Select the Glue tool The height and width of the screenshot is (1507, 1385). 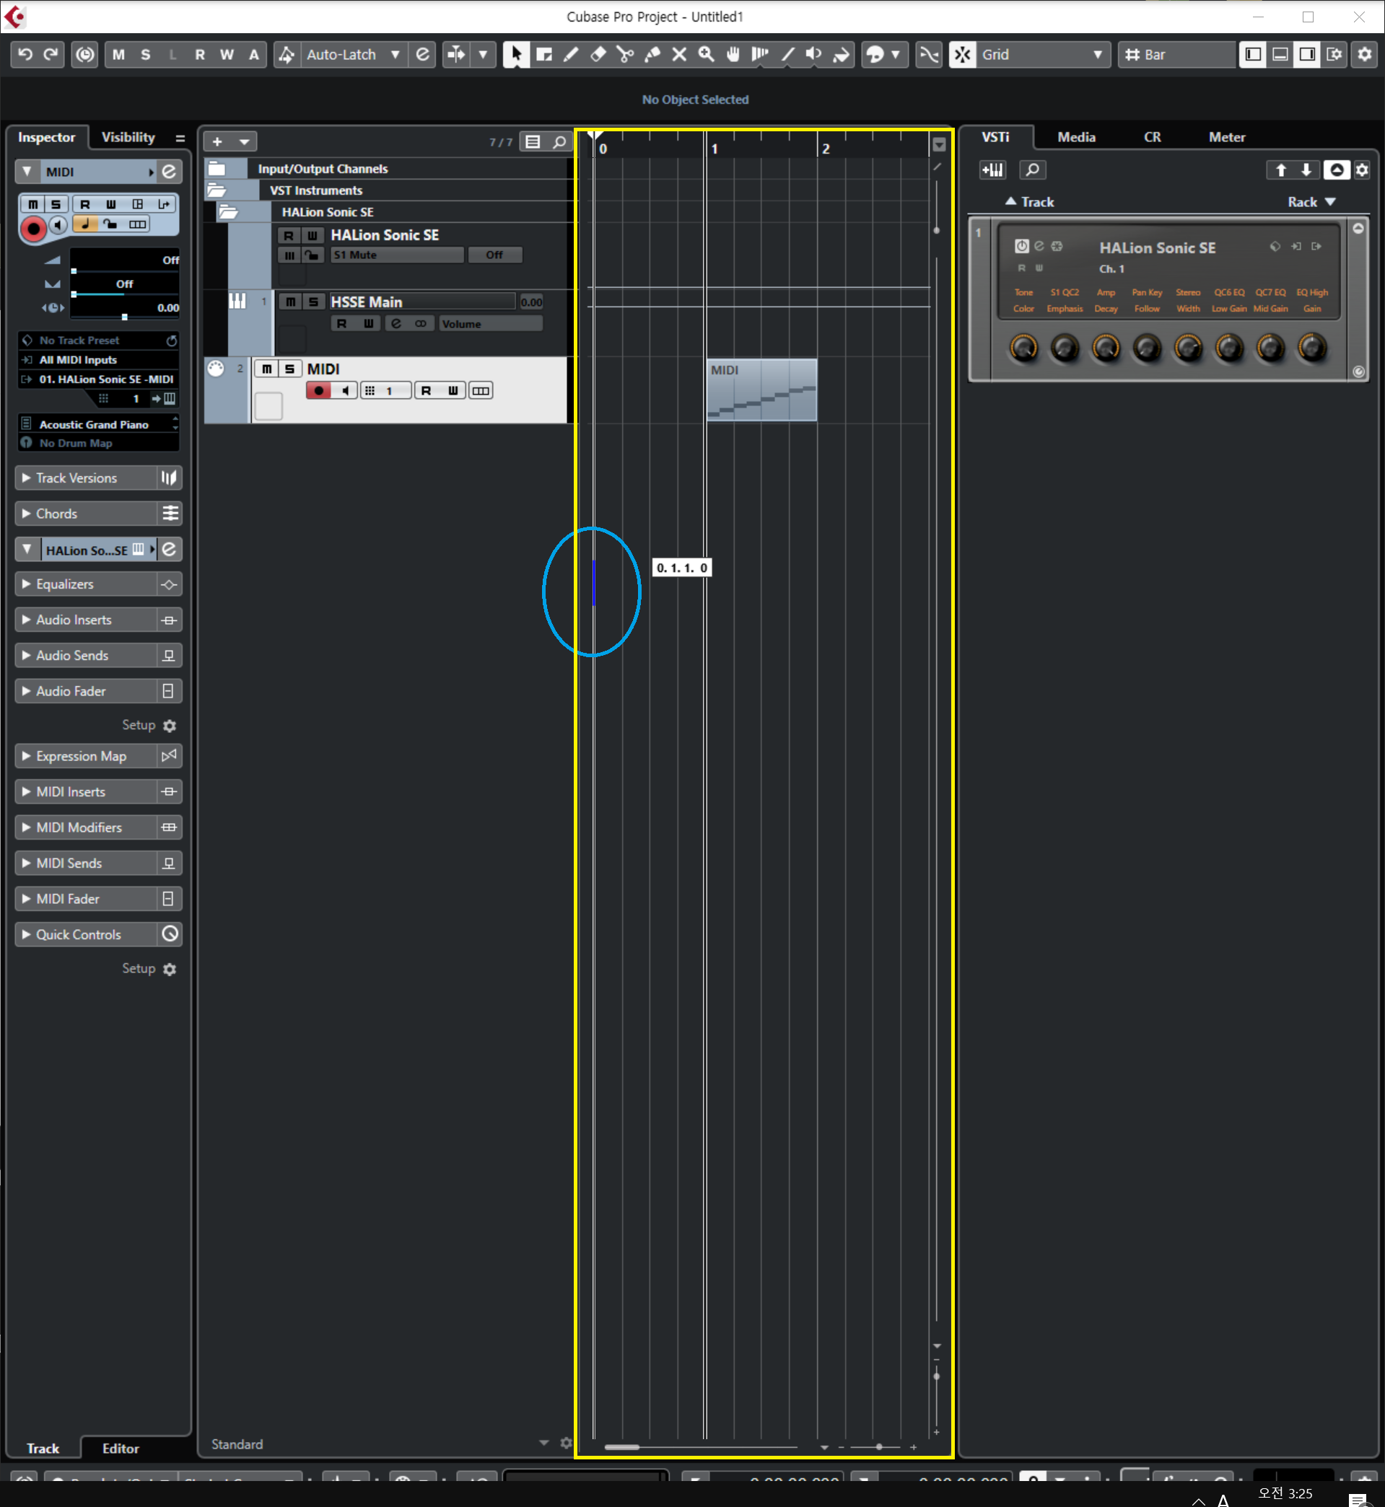pyautogui.click(x=652, y=55)
